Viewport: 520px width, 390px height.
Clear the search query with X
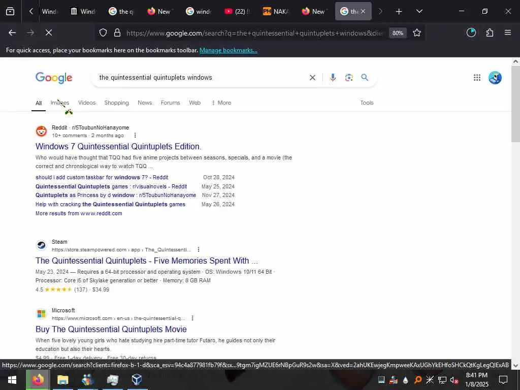pos(312,78)
